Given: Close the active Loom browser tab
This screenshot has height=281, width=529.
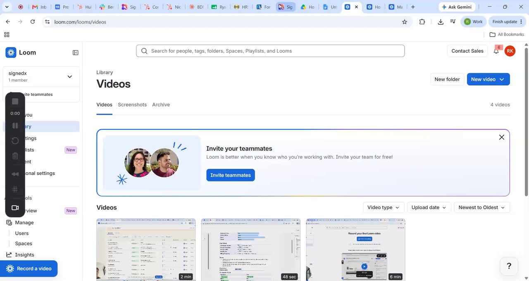Looking at the screenshot, I should pyautogui.click(x=356, y=7).
